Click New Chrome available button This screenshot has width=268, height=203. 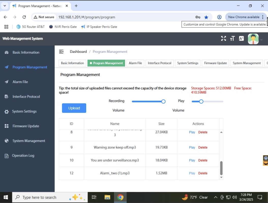point(246,17)
